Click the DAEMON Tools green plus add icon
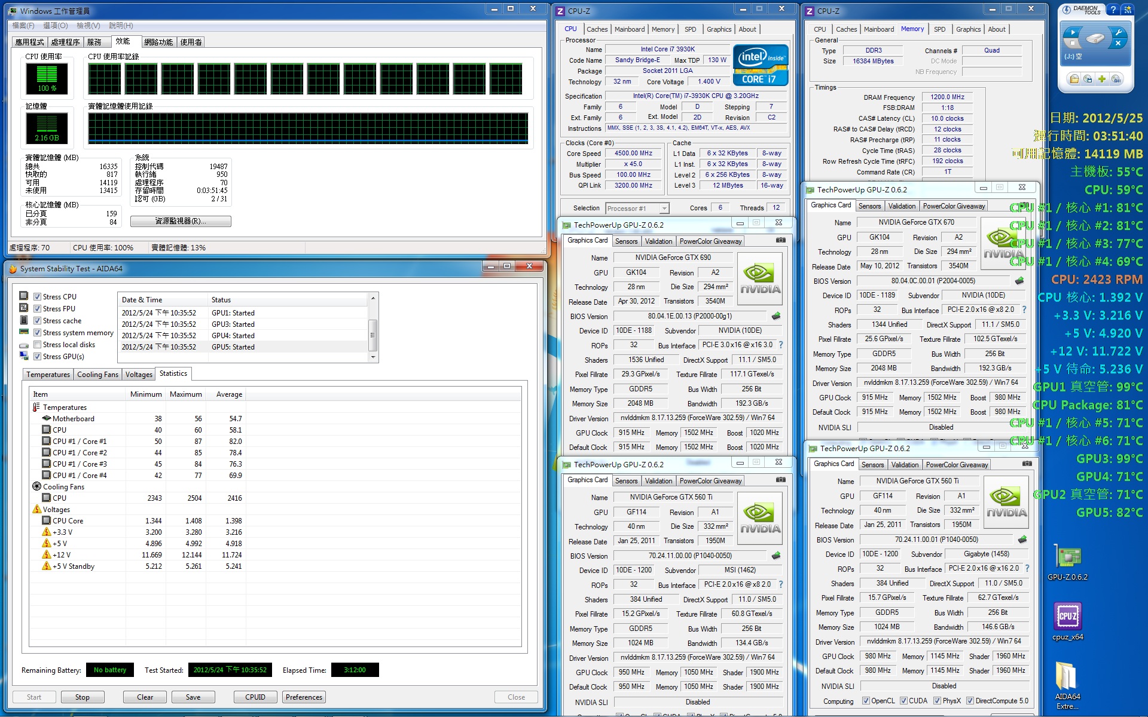 click(x=1101, y=79)
